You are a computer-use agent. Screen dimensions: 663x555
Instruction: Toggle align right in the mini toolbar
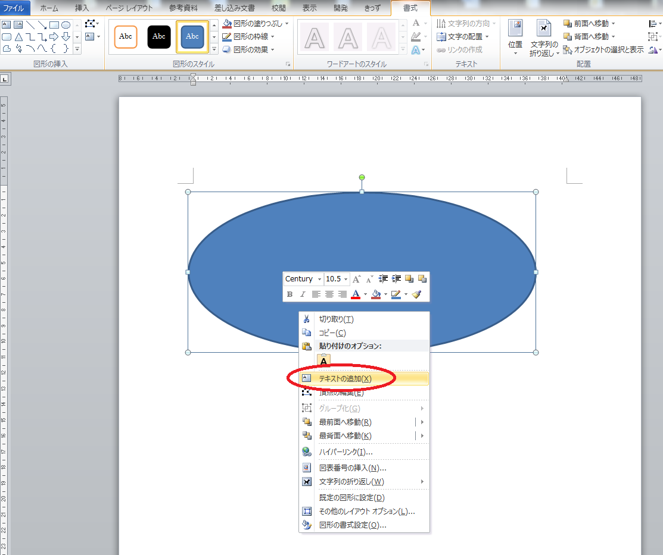(343, 294)
